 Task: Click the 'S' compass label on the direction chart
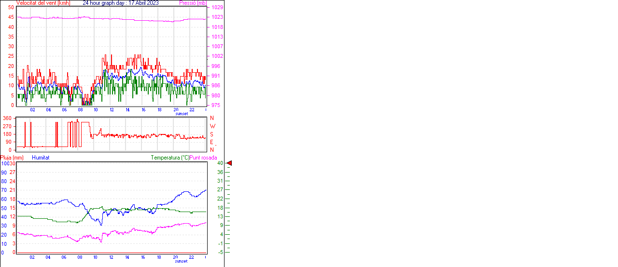point(212,134)
